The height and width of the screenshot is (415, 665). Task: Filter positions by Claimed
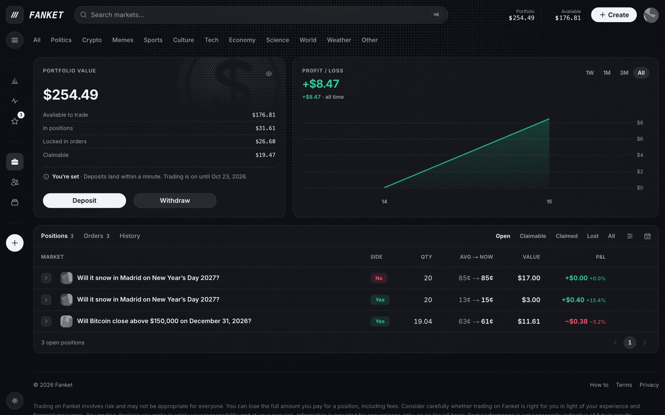566,236
